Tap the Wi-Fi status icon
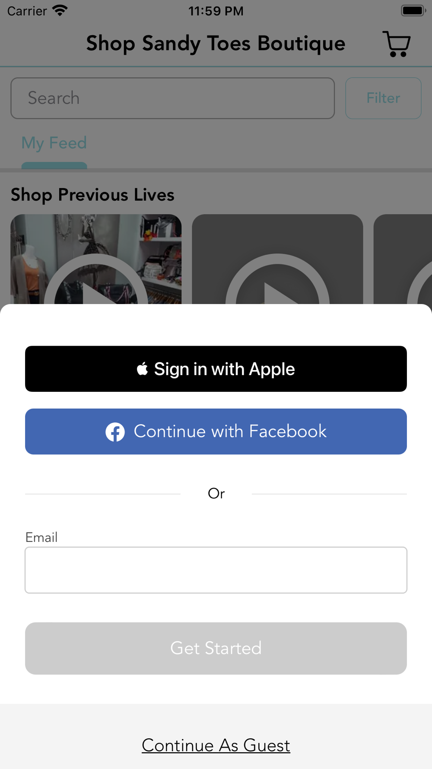This screenshot has height=769, width=432. pos(60,10)
